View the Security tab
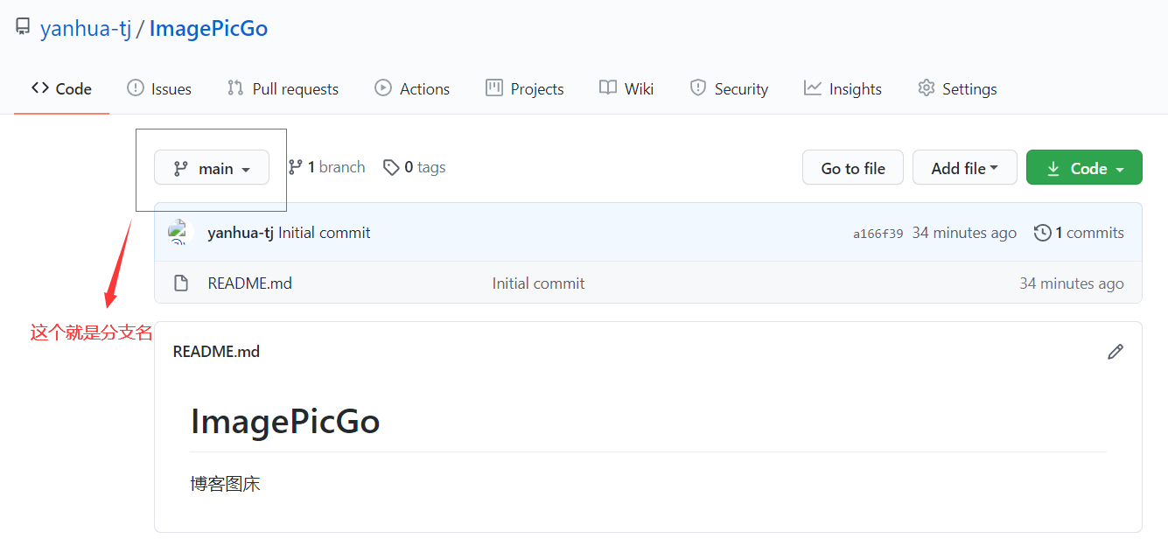Screen dimensions: 1168x546 pyautogui.click(x=729, y=88)
